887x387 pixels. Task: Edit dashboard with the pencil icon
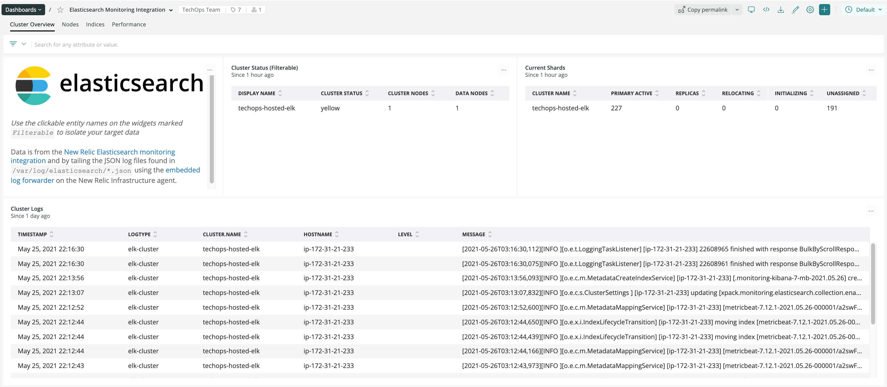795,10
